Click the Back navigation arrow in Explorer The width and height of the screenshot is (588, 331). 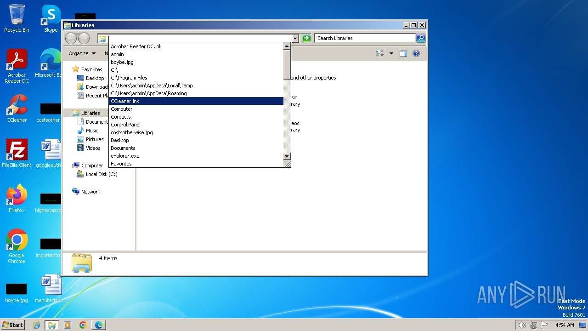point(71,38)
